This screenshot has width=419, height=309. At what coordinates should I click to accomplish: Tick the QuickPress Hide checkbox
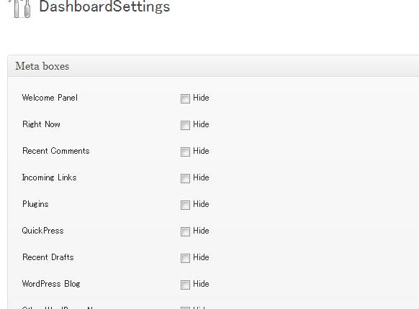click(x=185, y=231)
